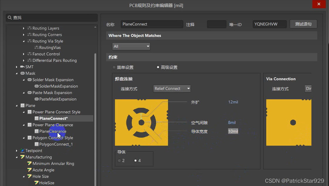Click the SMT category icon

[x=23, y=67]
